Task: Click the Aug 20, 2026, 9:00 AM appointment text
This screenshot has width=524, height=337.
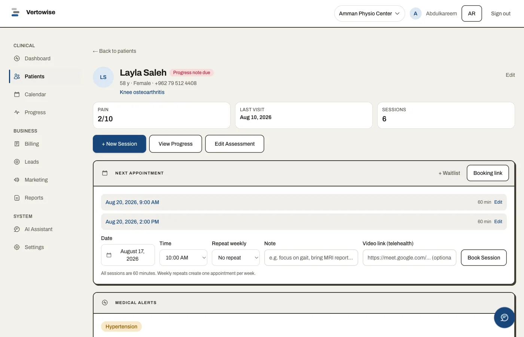Action: click(x=132, y=202)
